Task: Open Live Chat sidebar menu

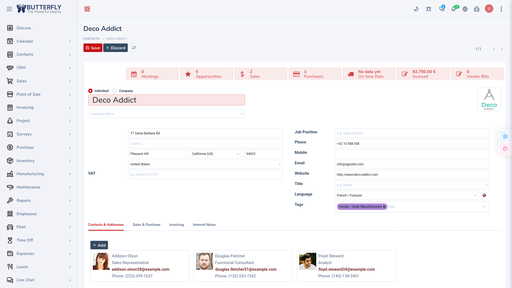Action: pos(39,280)
